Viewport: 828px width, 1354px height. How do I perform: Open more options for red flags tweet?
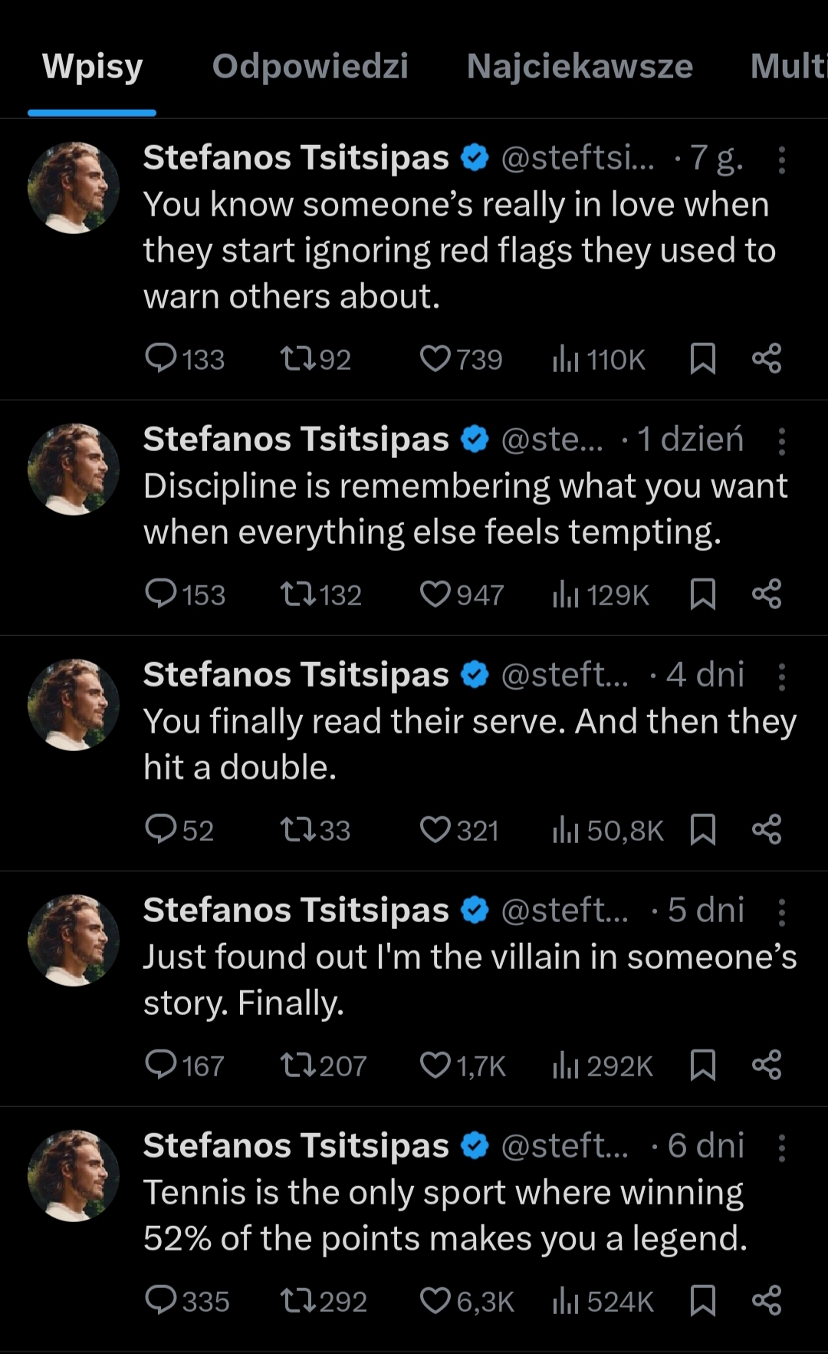pyautogui.click(x=781, y=160)
